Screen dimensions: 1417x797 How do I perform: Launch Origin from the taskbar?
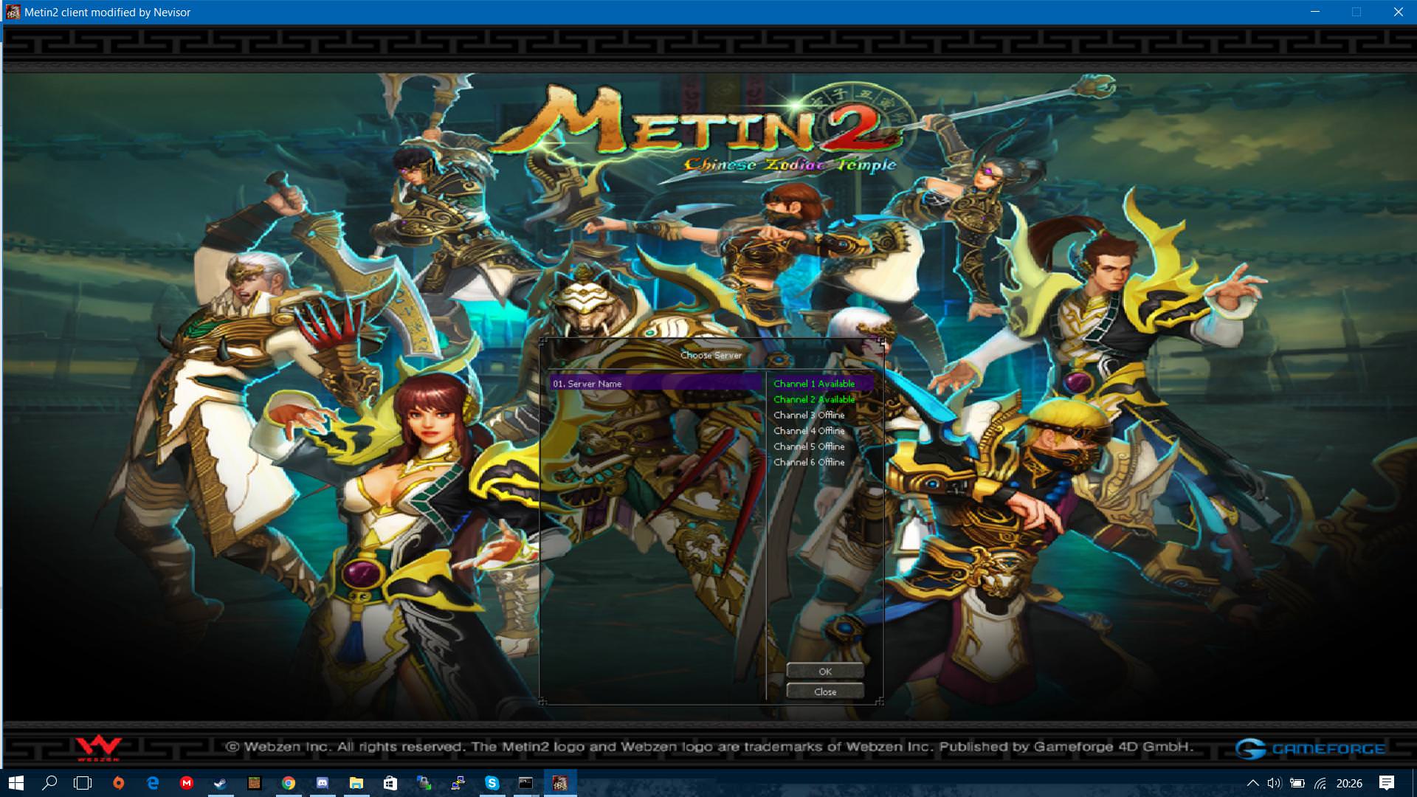pos(118,783)
